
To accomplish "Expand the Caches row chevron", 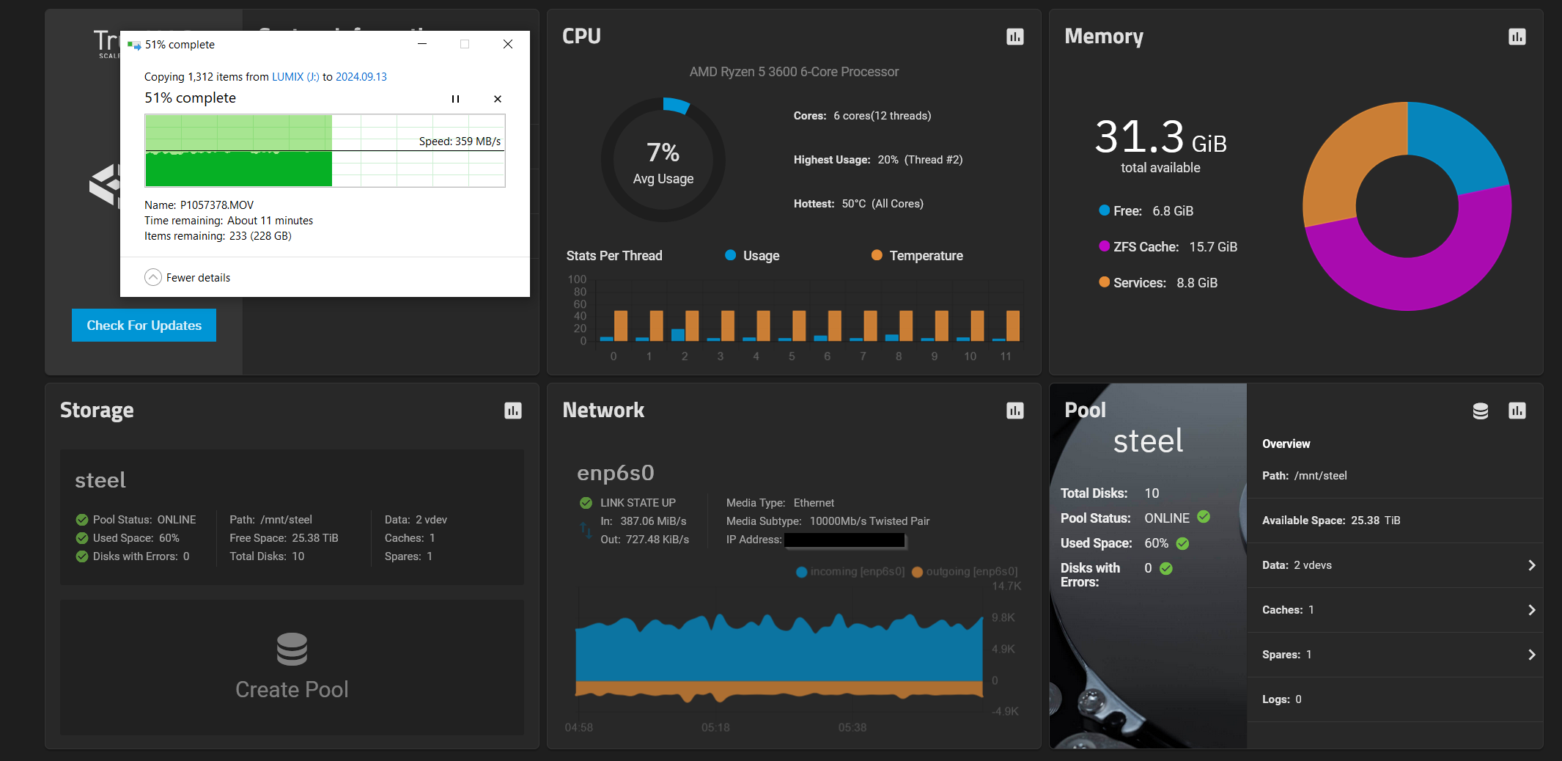I will 1531,610.
